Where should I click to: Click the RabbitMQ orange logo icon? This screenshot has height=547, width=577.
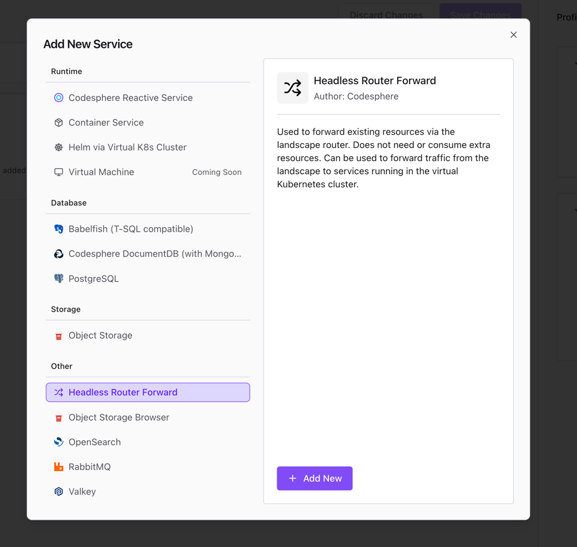tap(58, 466)
